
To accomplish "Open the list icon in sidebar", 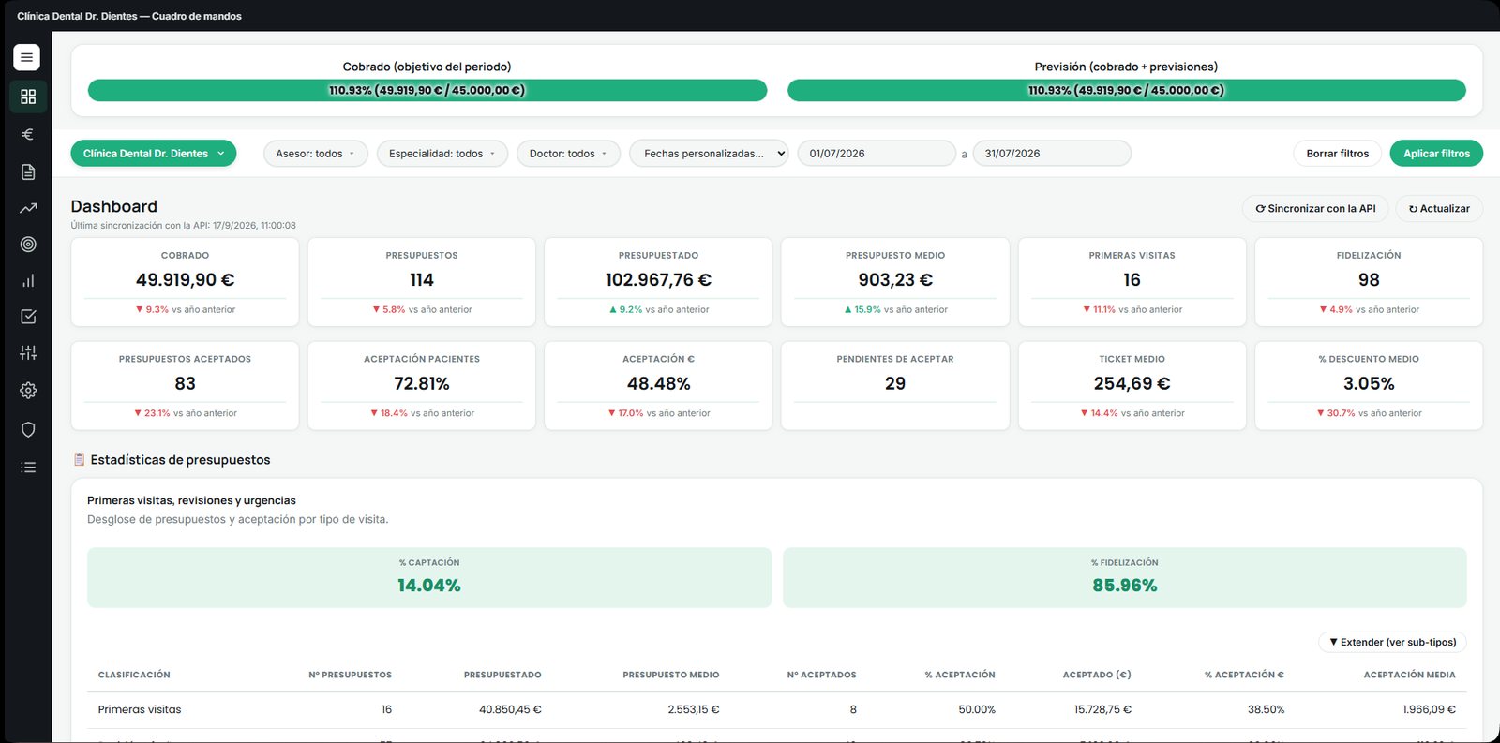I will coord(28,467).
